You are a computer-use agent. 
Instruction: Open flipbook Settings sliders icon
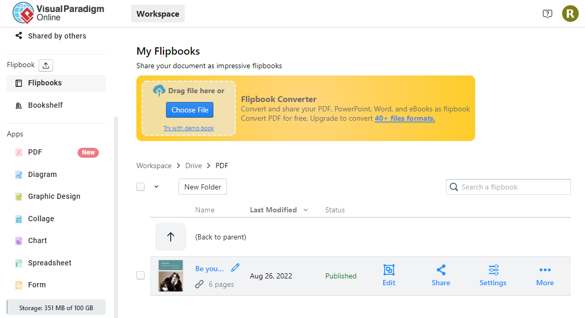tap(493, 270)
